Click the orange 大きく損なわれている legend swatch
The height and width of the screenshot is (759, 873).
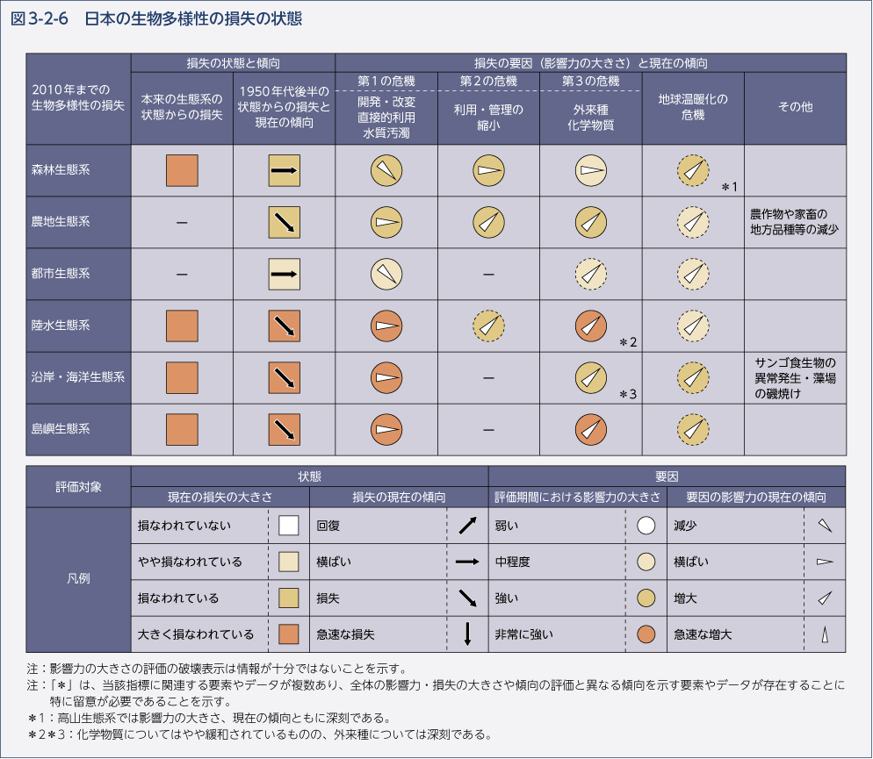click(x=289, y=634)
